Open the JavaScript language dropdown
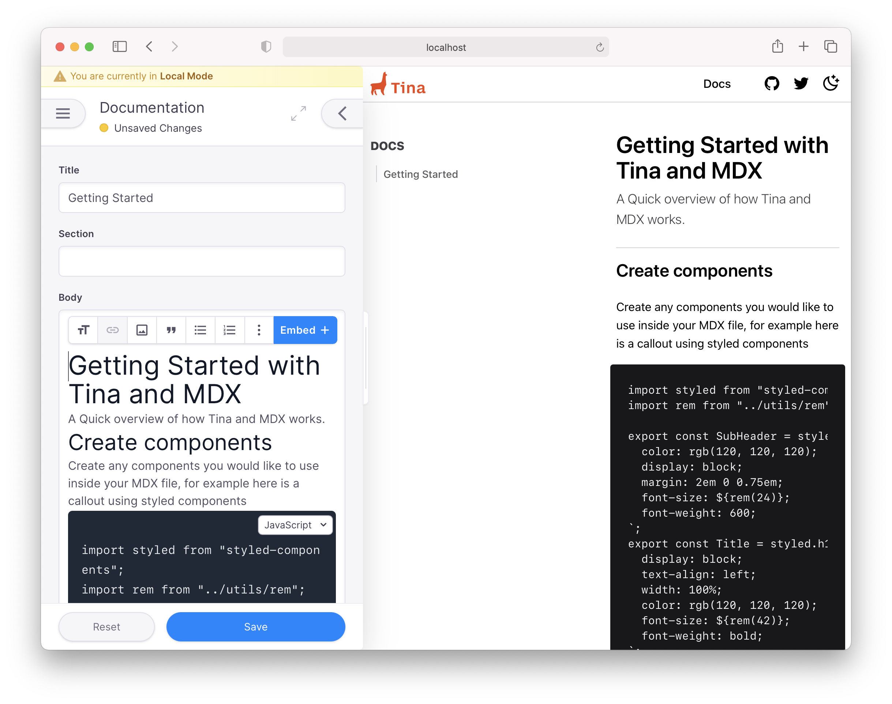 pos(295,525)
